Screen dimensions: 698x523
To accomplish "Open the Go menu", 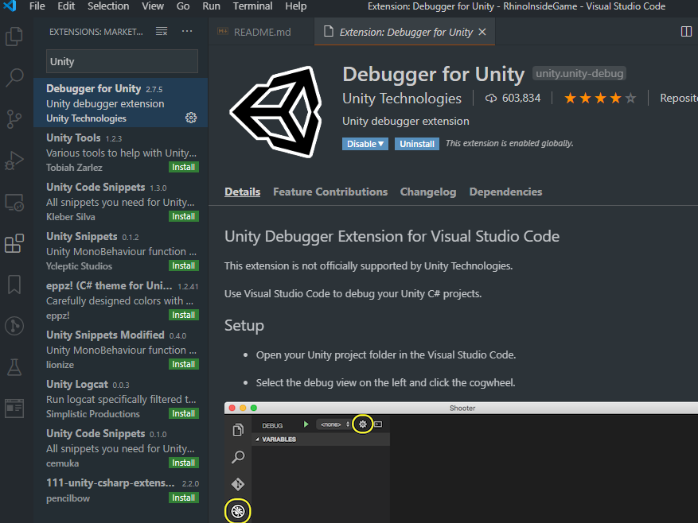I will [x=183, y=6].
